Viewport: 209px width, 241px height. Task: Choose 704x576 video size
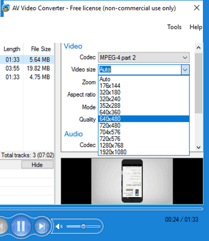pos(144,132)
